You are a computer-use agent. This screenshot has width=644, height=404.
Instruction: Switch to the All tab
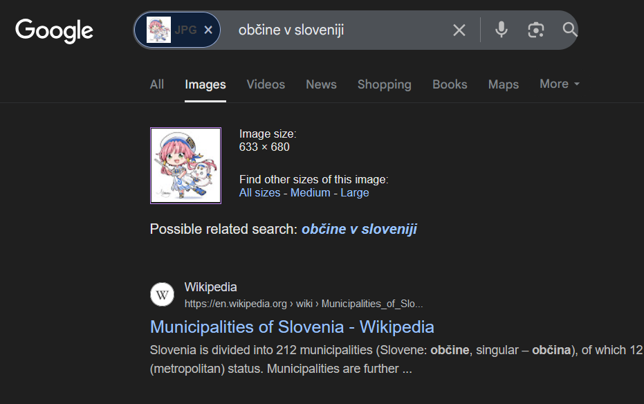click(x=157, y=84)
